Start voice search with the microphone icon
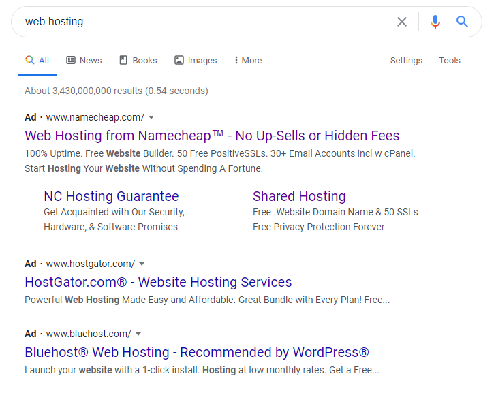Screen dimensions: 496x393 click(x=435, y=22)
